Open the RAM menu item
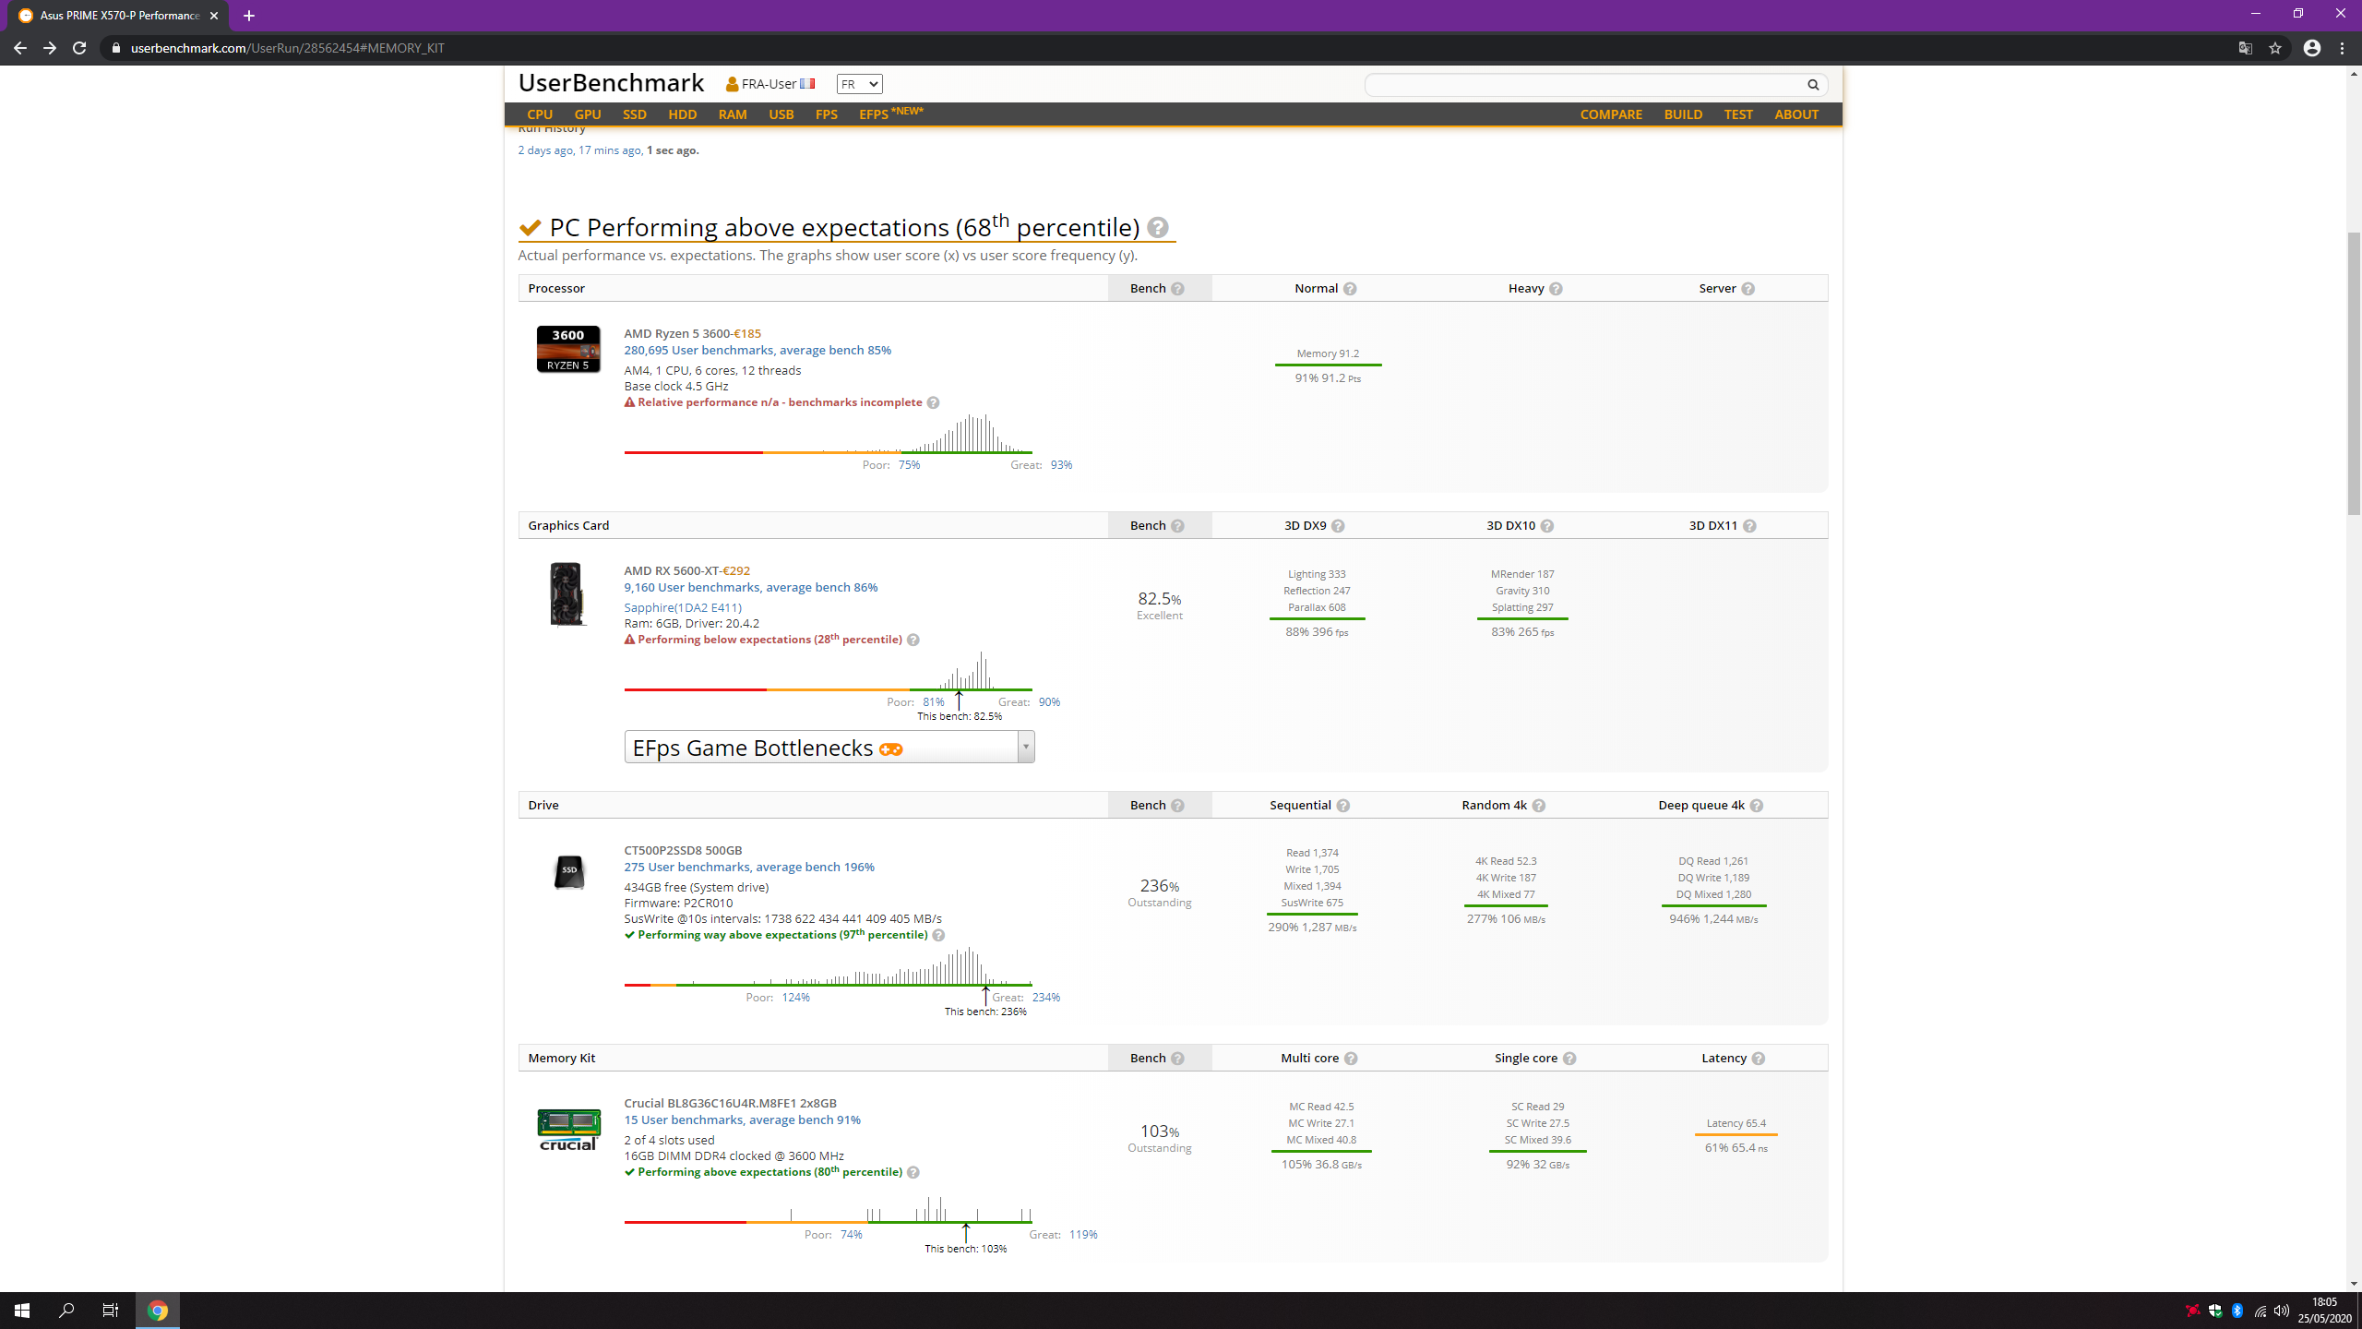2362x1329 pixels. pos(733,114)
